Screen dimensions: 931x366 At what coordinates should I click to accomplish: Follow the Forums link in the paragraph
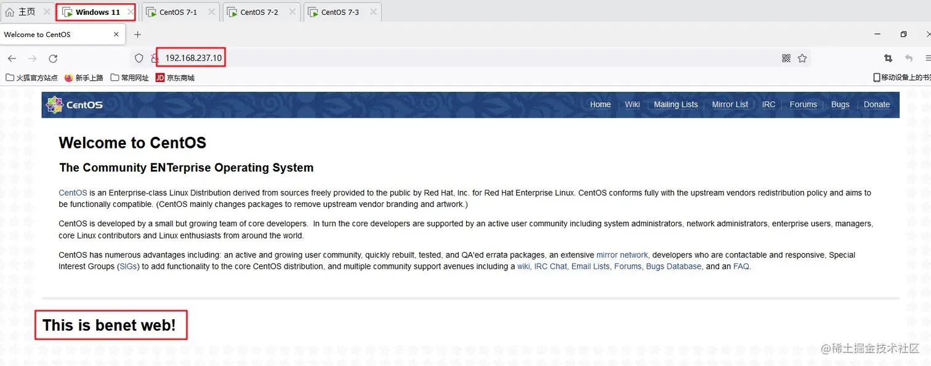627,267
